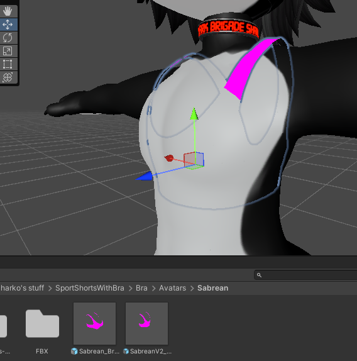Click the Sabrean breadcrumb
357x361 pixels.
(213, 288)
